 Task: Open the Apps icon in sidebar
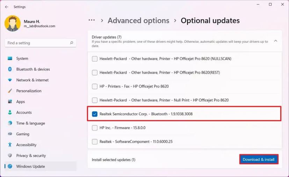pos(10,102)
